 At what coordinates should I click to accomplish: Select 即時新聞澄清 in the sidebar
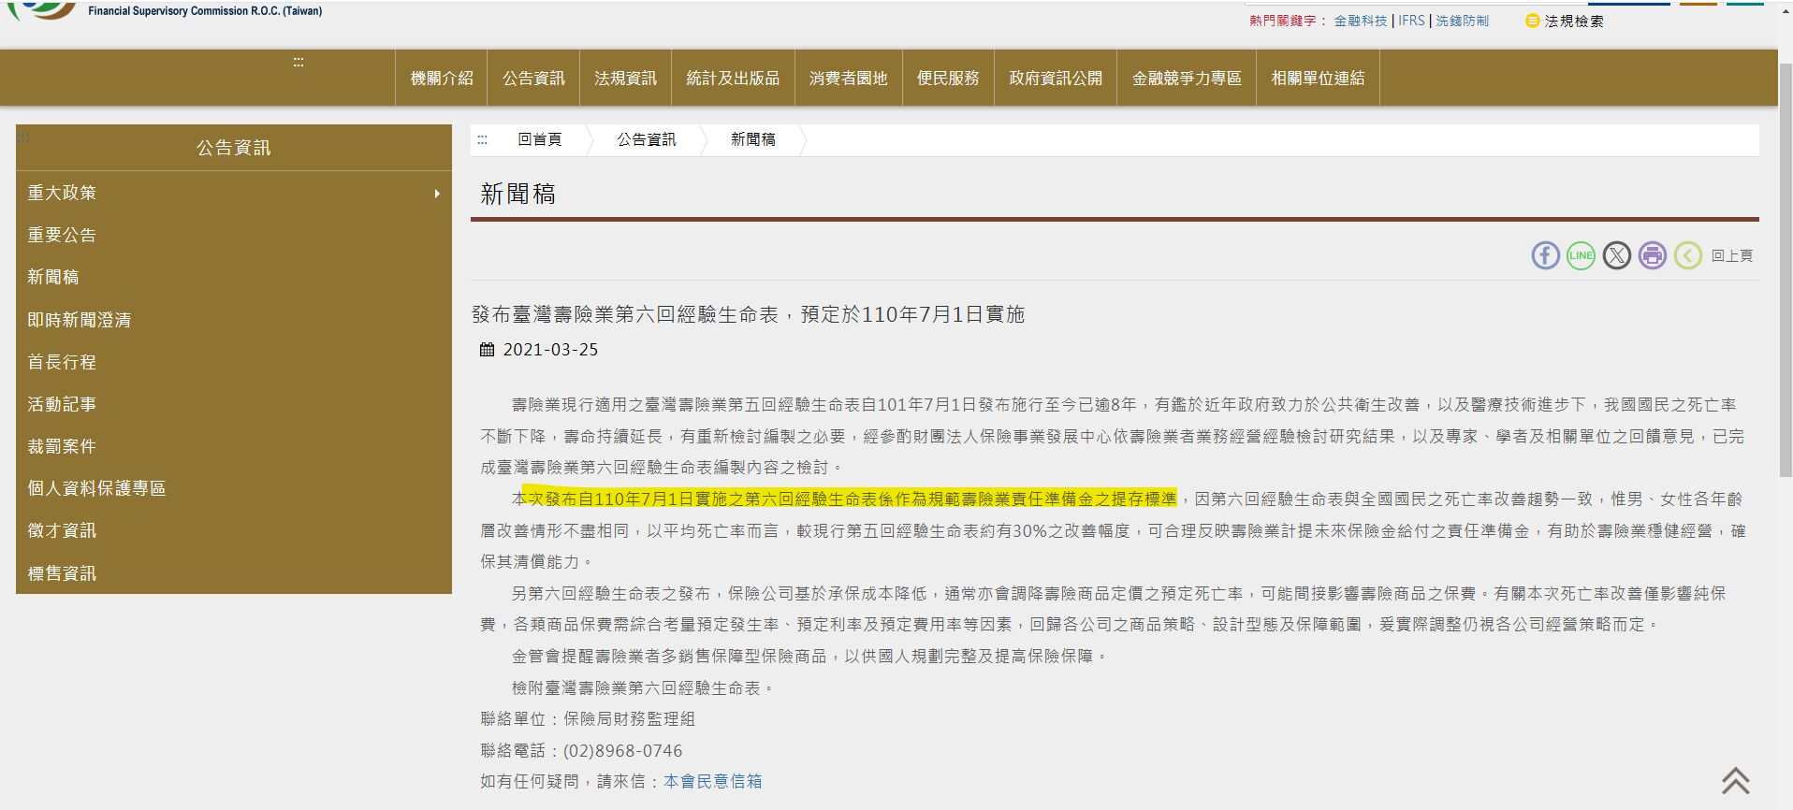[79, 320]
